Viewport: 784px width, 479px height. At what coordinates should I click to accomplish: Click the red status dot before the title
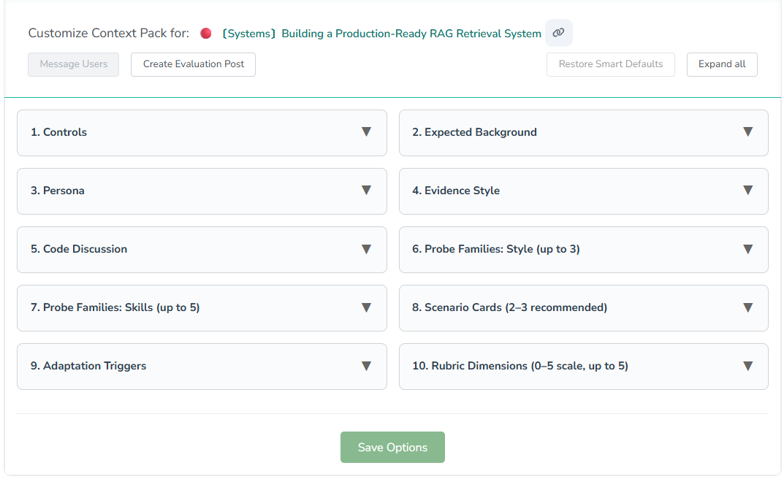point(206,34)
